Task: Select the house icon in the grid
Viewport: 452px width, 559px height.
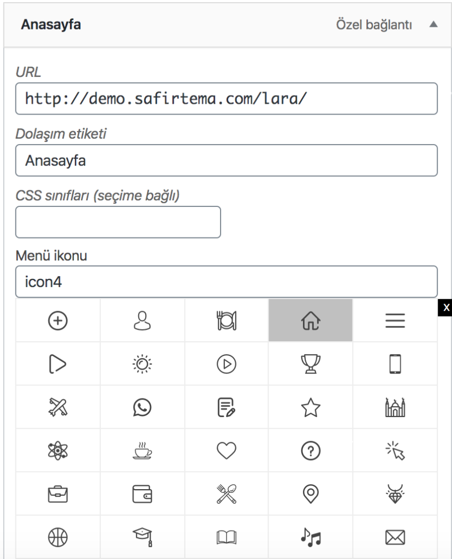Action: pyautogui.click(x=311, y=320)
